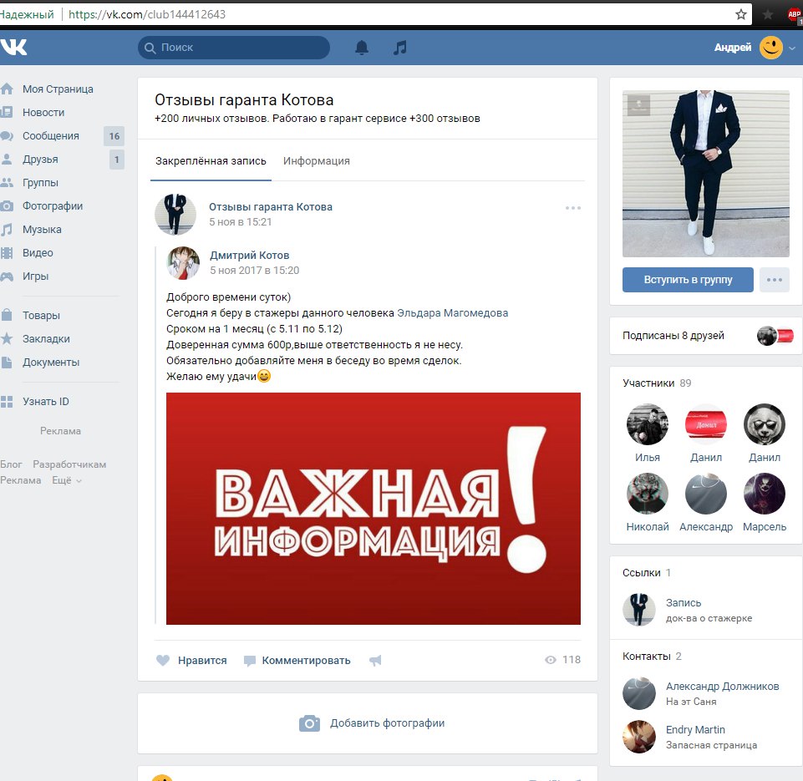Bookmark page with the star icon
The height and width of the screenshot is (781, 803).
[x=740, y=14]
